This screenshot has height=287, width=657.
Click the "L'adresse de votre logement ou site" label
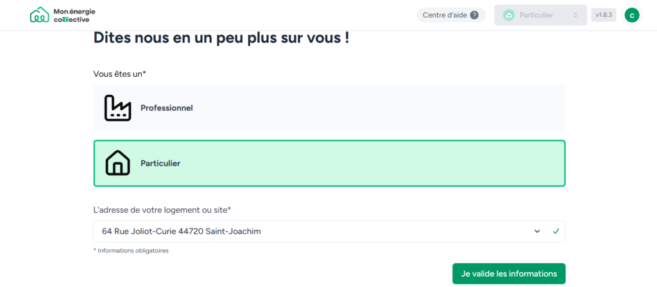(x=162, y=210)
